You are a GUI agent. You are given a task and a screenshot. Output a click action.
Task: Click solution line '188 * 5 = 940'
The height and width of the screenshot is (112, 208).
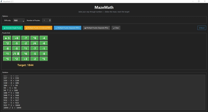coord(11,93)
